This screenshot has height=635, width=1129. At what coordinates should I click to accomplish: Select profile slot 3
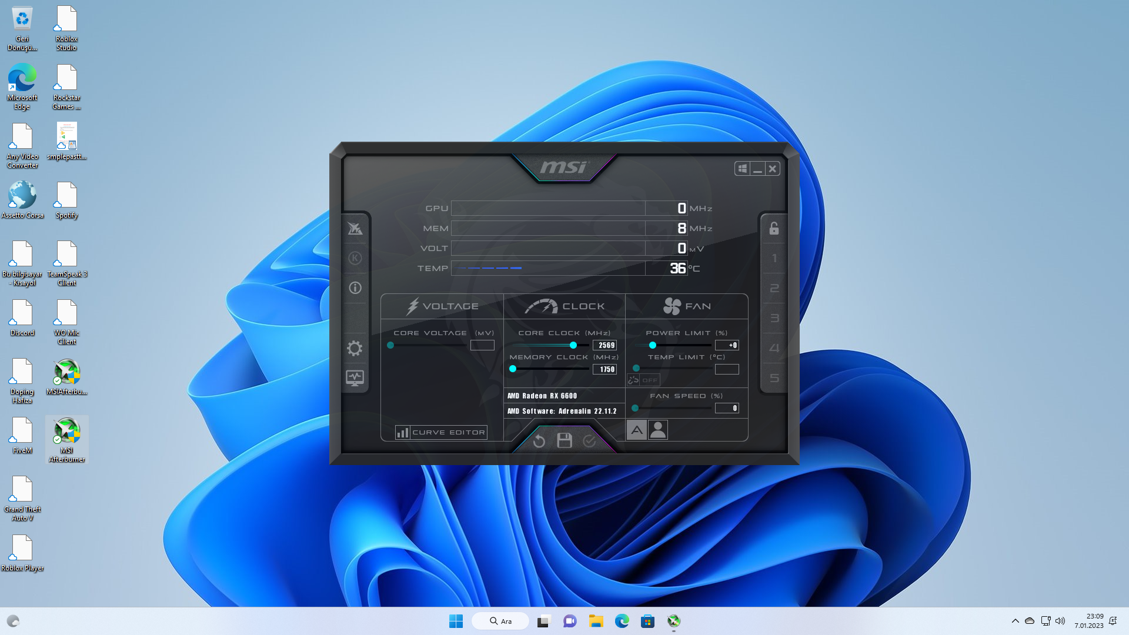[x=774, y=318]
